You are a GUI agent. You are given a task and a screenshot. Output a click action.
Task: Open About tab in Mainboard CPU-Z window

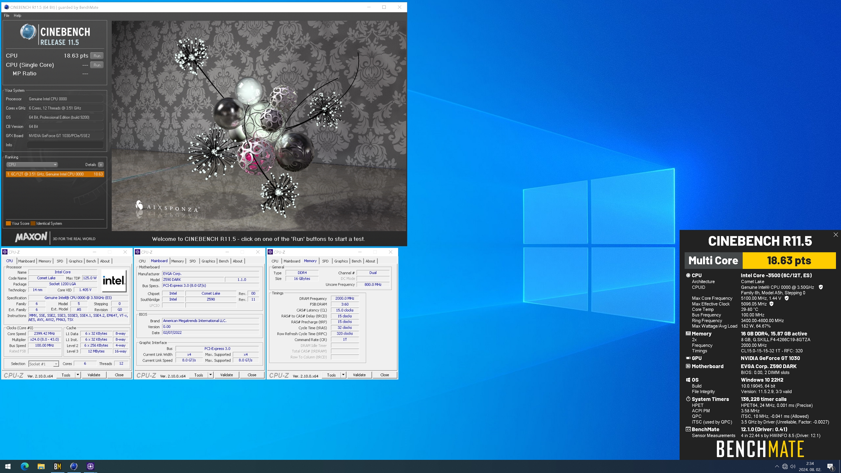tap(238, 261)
